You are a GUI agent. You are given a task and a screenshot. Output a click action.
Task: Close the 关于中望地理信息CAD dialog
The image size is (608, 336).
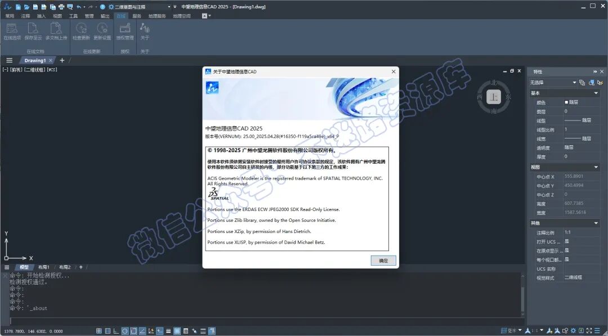point(393,71)
